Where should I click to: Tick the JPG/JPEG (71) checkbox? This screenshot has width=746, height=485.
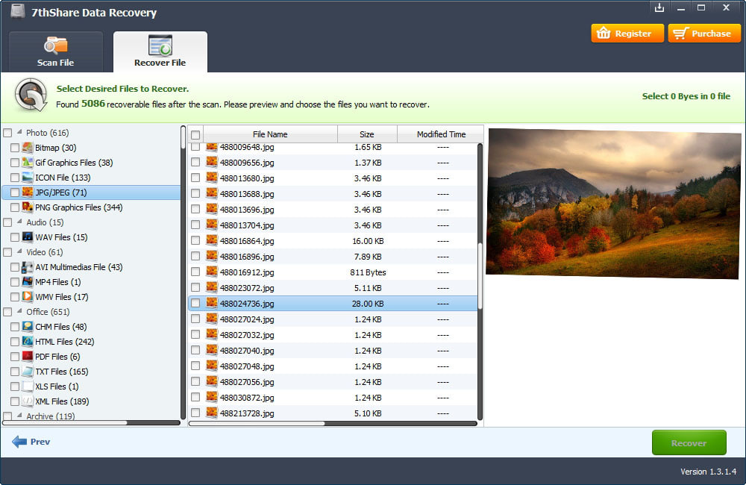[15, 193]
